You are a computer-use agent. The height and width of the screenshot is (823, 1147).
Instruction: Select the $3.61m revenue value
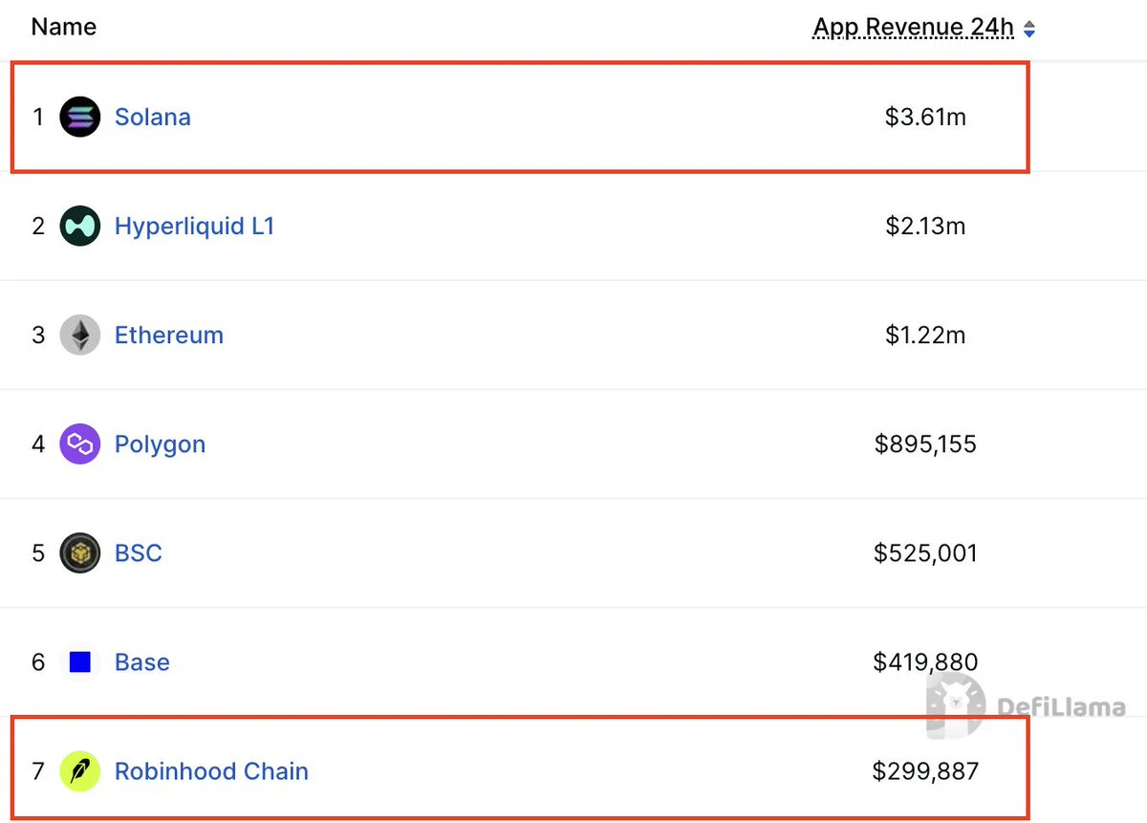[925, 118]
